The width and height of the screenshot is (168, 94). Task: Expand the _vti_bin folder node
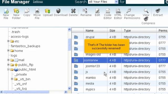point(12,79)
